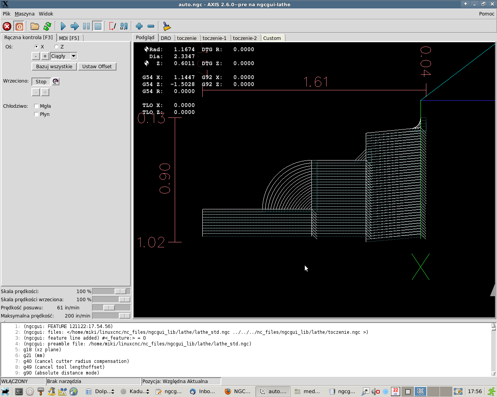This screenshot has height=397, width=497.
Task: Execute next line with step arrow icon
Action: click(75, 26)
